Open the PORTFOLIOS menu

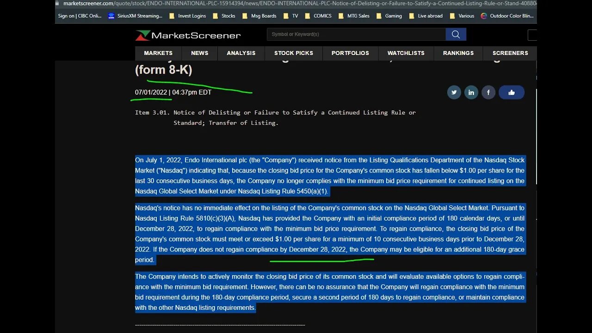click(x=350, y=53)
